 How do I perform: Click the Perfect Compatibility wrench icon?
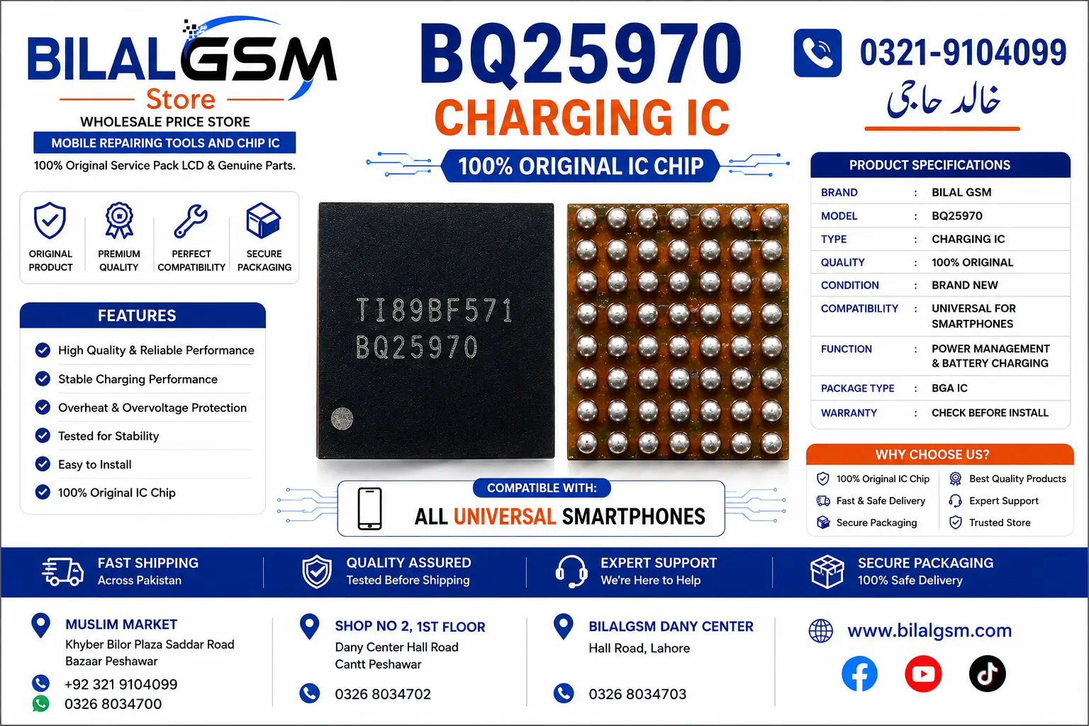point(191,221)
